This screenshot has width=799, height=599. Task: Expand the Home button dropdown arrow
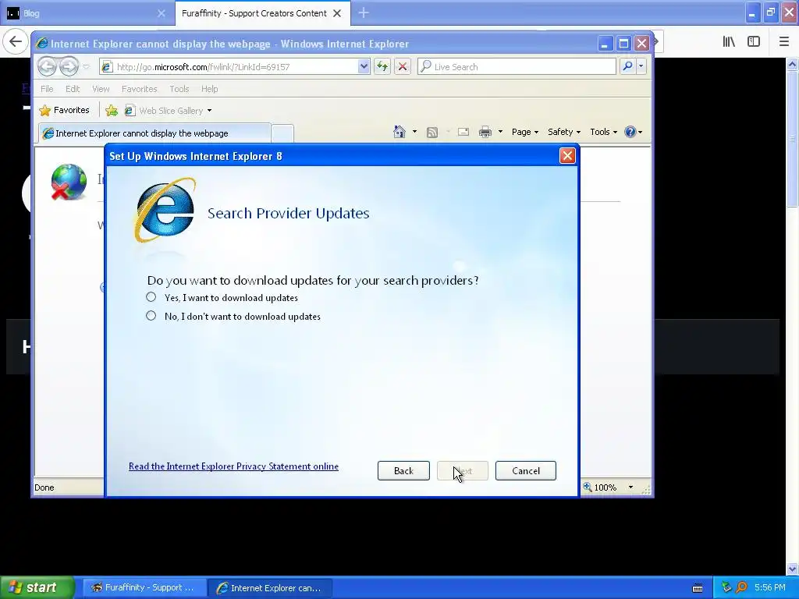(x=414, y=132)
